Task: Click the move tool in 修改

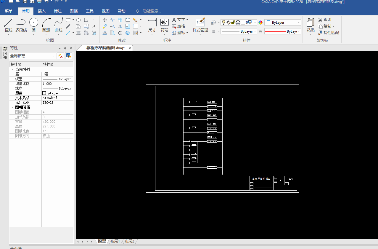Action: tap(105, 20)
